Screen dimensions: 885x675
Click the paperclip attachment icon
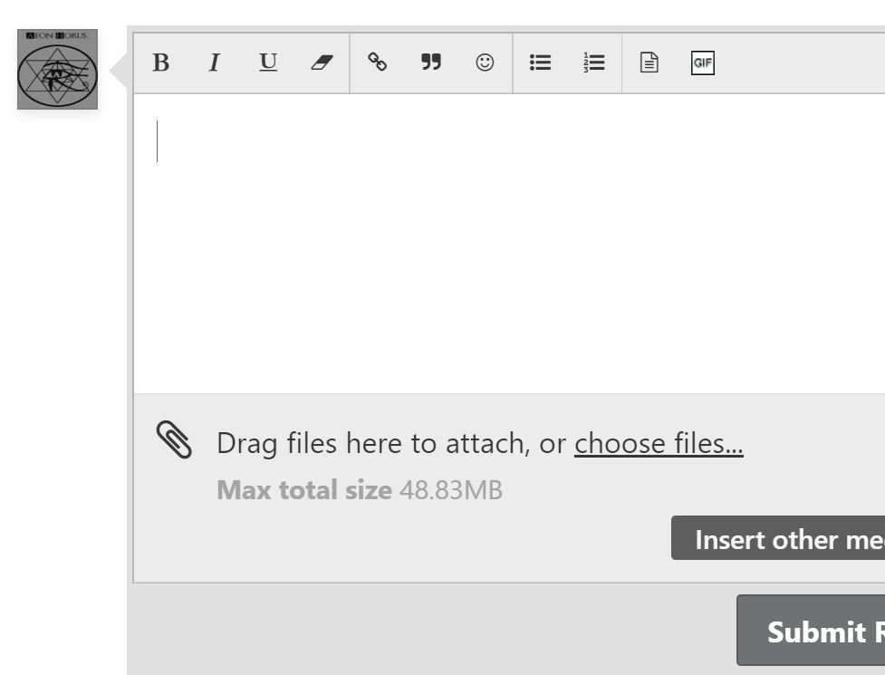[x=174, y=440]
